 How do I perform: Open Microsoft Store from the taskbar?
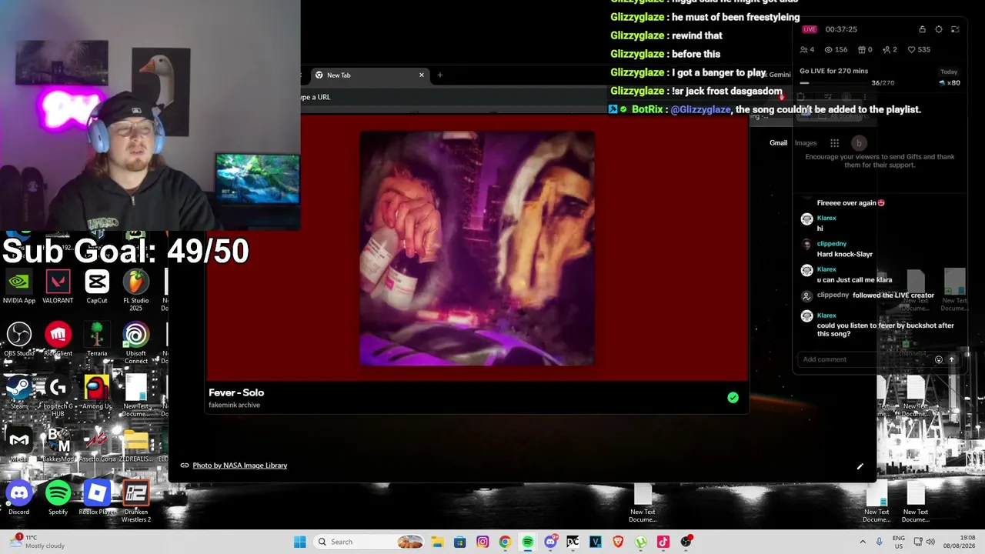(x=459, y=542)
